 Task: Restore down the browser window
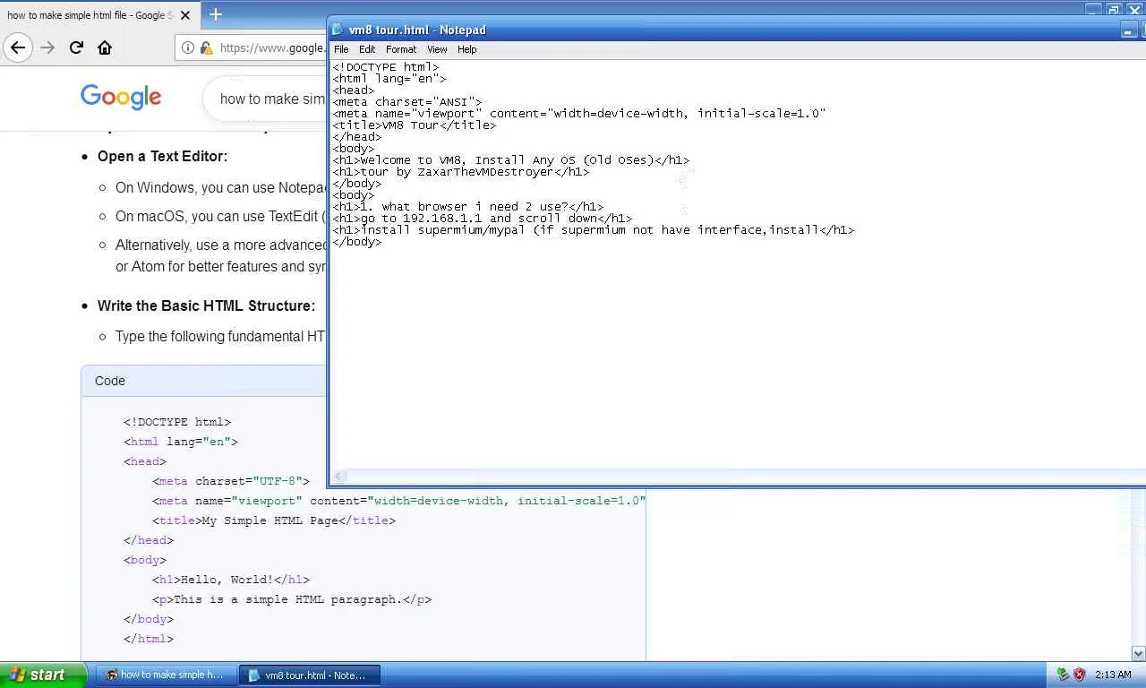coord(1114,9)
